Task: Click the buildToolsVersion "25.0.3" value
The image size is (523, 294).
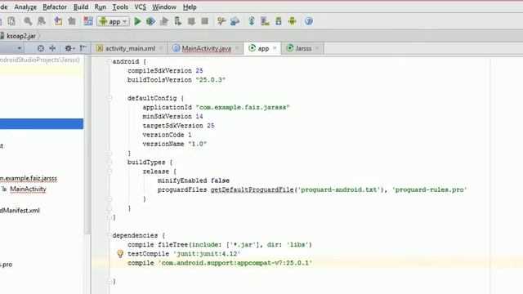Action: [x=211, y=80]
